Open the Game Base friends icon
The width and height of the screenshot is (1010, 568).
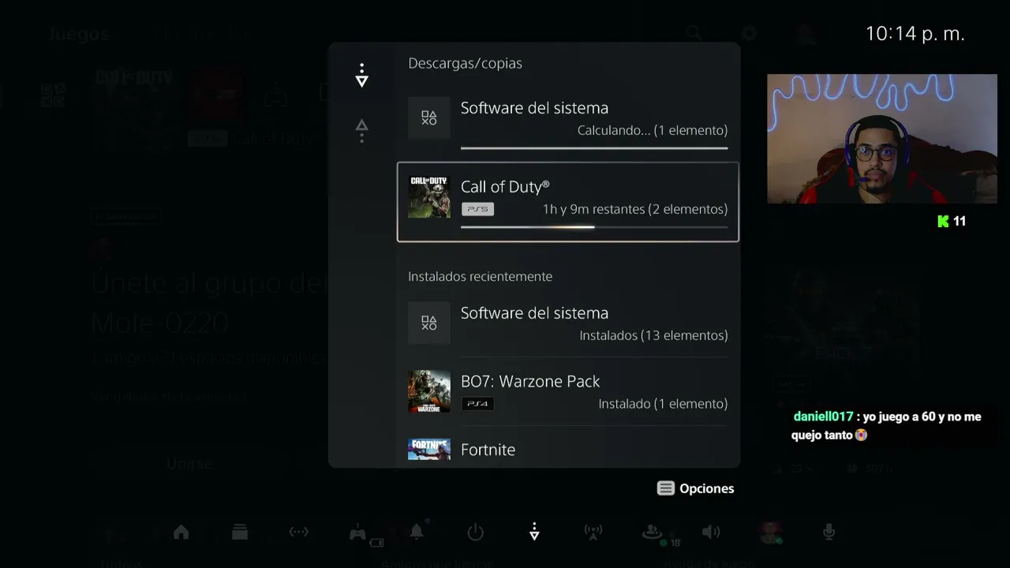point(652,532)
